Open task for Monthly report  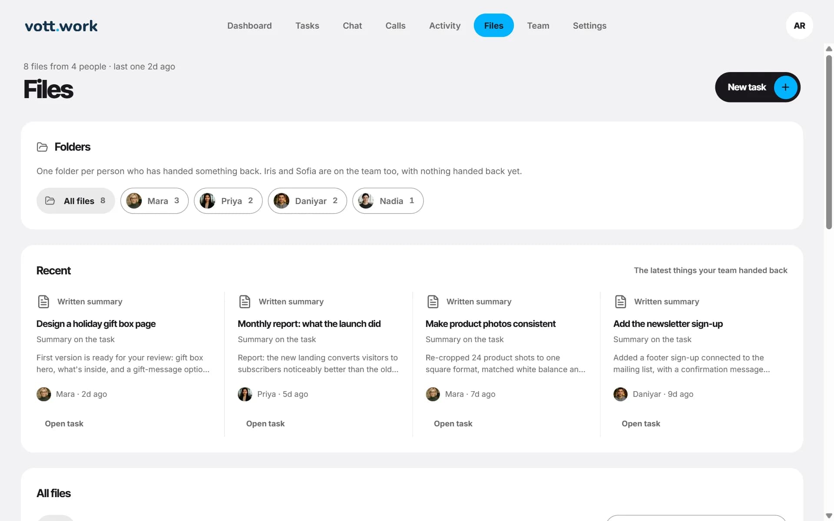pyautogui.click(x=265, y=424)
